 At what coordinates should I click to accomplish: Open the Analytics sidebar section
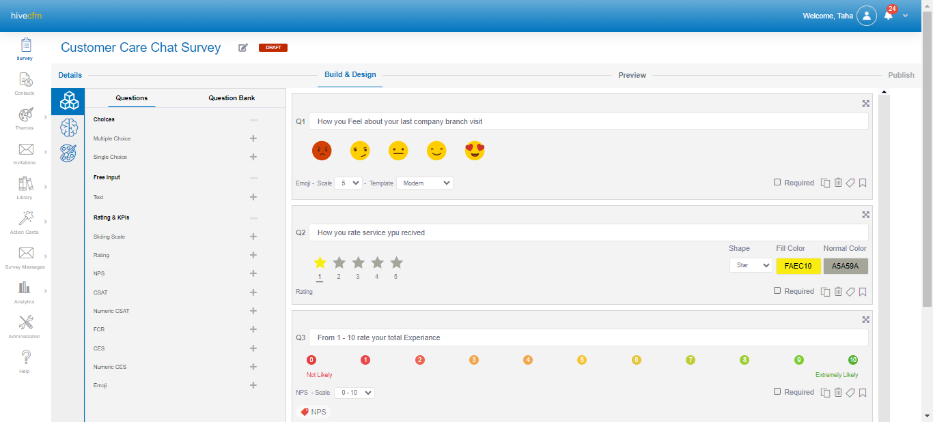click(x=25, y=292)
